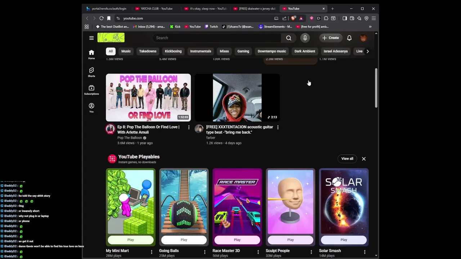
Task: Open Leo AI sparkle icon
Action: coord(359,18)
